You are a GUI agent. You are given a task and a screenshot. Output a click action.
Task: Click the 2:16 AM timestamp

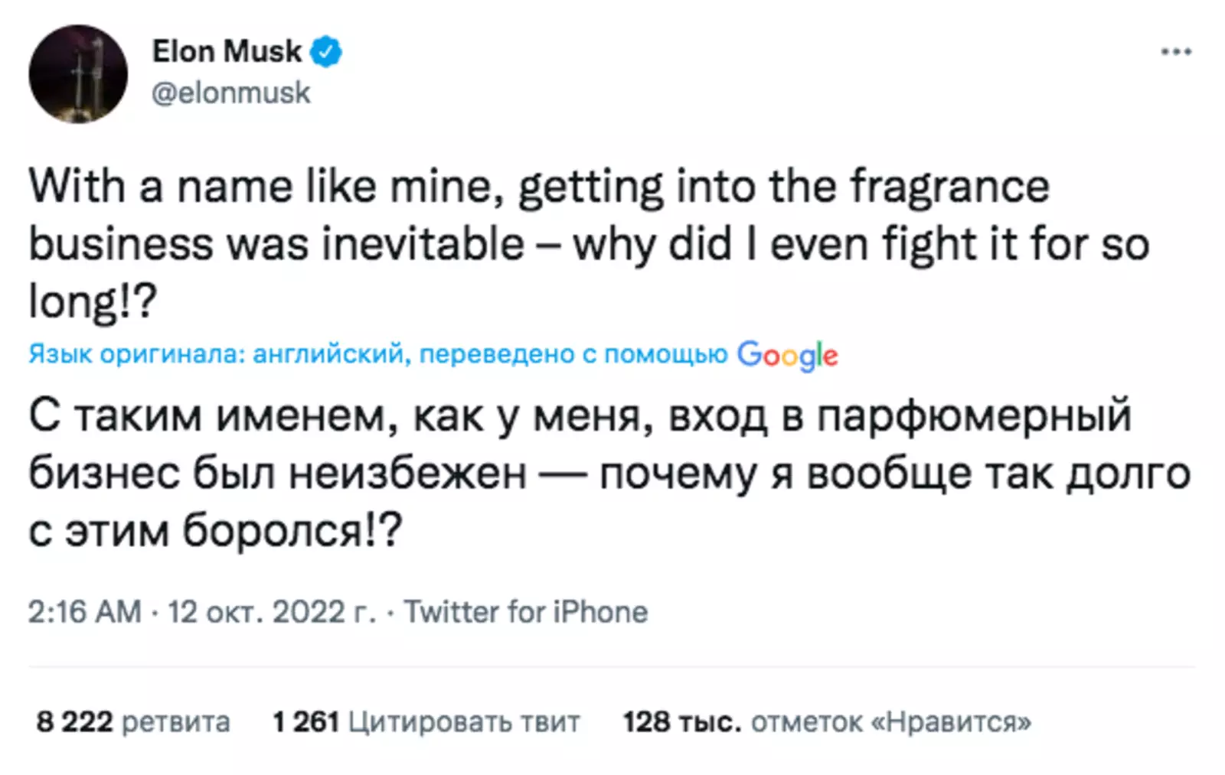(85, 612)
